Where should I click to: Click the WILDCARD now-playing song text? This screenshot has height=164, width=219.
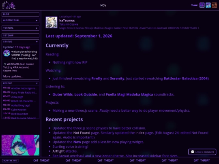click(x=19, y=67)
